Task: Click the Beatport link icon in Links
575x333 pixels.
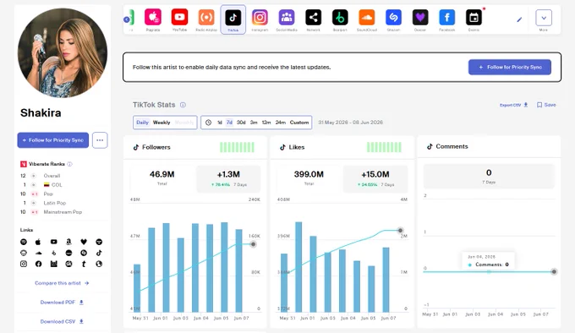Action: pos(54,253)
